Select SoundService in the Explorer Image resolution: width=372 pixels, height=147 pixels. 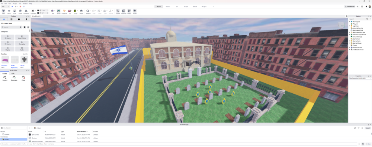tap(357, 47)
